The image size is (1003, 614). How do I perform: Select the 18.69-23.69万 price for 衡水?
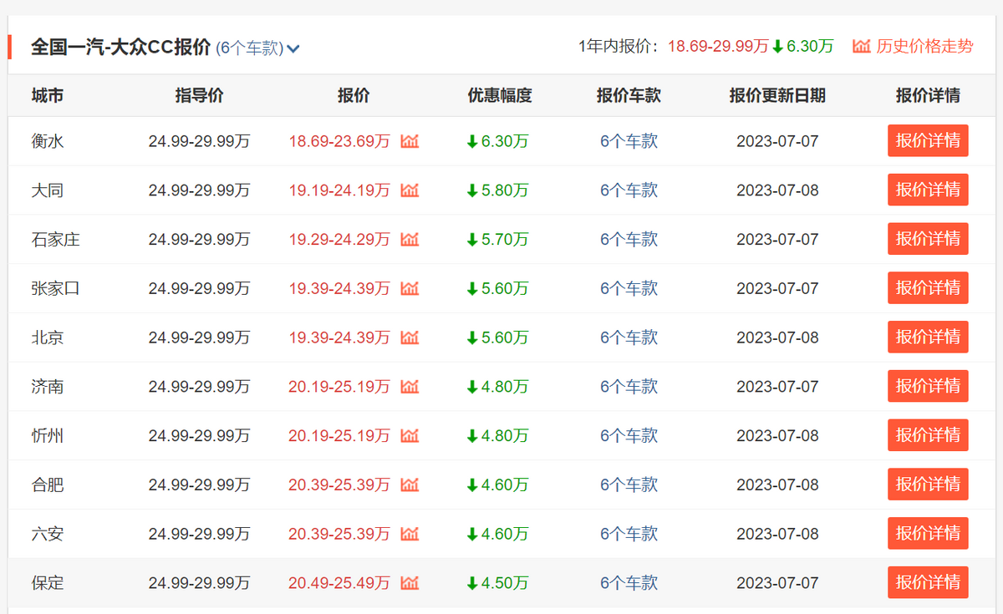(339, 141)
